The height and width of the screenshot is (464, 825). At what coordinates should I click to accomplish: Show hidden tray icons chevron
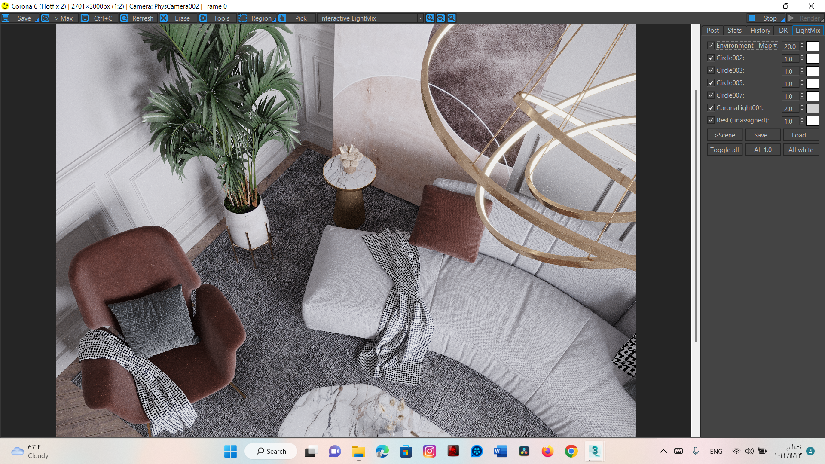[663, 451]
